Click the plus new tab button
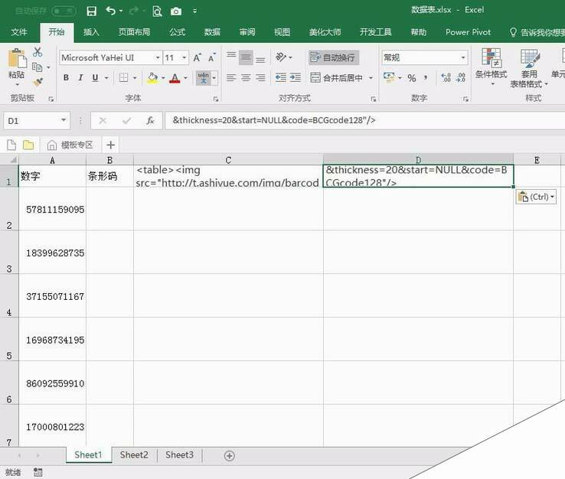The image size is (565, 479). pyautogui.click(x=110, y=145)
